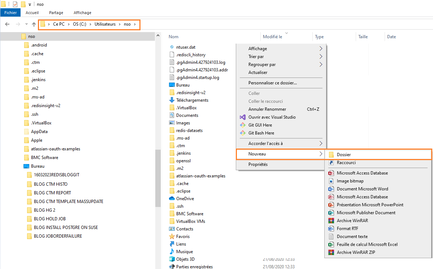Viewport: 433px width, 269px height.
Task: Click the Microsoft Publisher Document icon
Action: 331,213
